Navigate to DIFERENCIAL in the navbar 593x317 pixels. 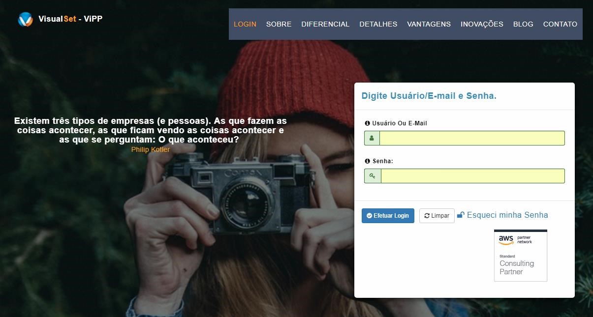coord(325,24)
